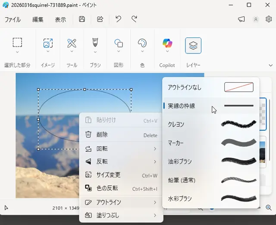This screenshot has width=276, height=225.
Task: Expand the ブラシ dropdown chevron
Action: point(95,52)
